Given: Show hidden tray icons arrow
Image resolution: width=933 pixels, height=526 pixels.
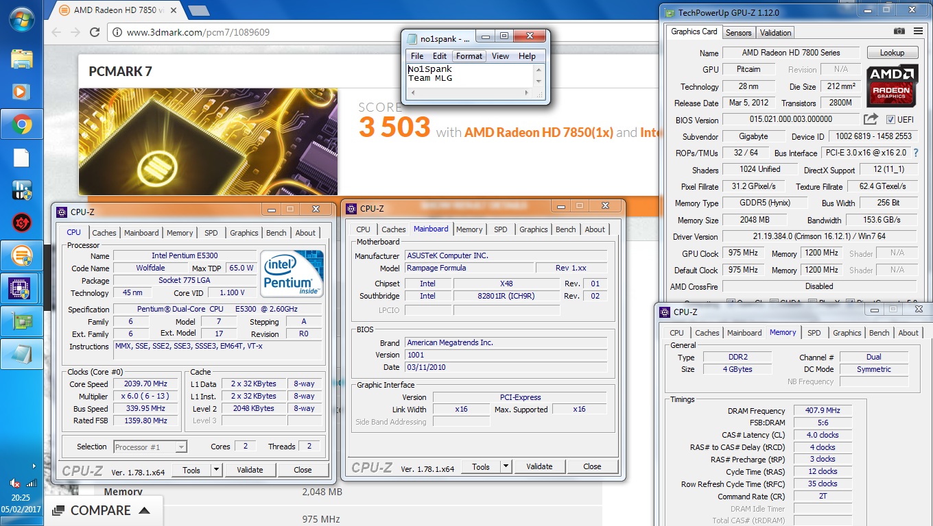Looking at the screenshot, I should [x=33, y=466].
